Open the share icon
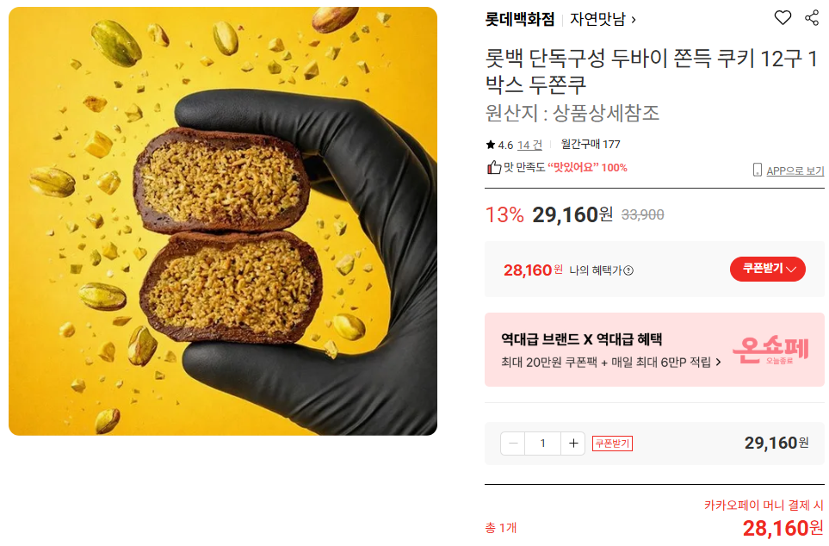 point(812,18)
